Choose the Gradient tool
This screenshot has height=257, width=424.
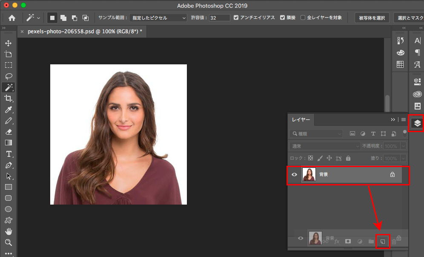(x=8, y=143)
